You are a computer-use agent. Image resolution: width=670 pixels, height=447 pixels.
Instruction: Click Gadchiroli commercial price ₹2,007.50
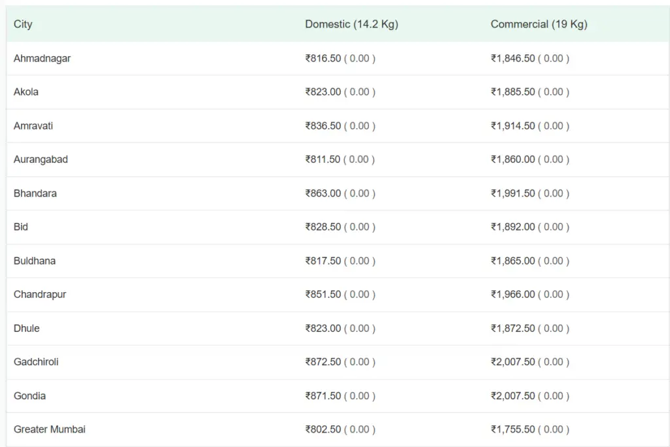(x=513, y=362)
